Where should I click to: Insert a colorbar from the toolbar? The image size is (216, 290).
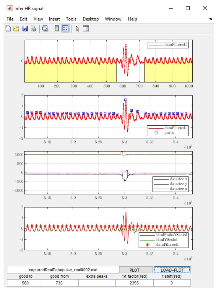[57, 28]
